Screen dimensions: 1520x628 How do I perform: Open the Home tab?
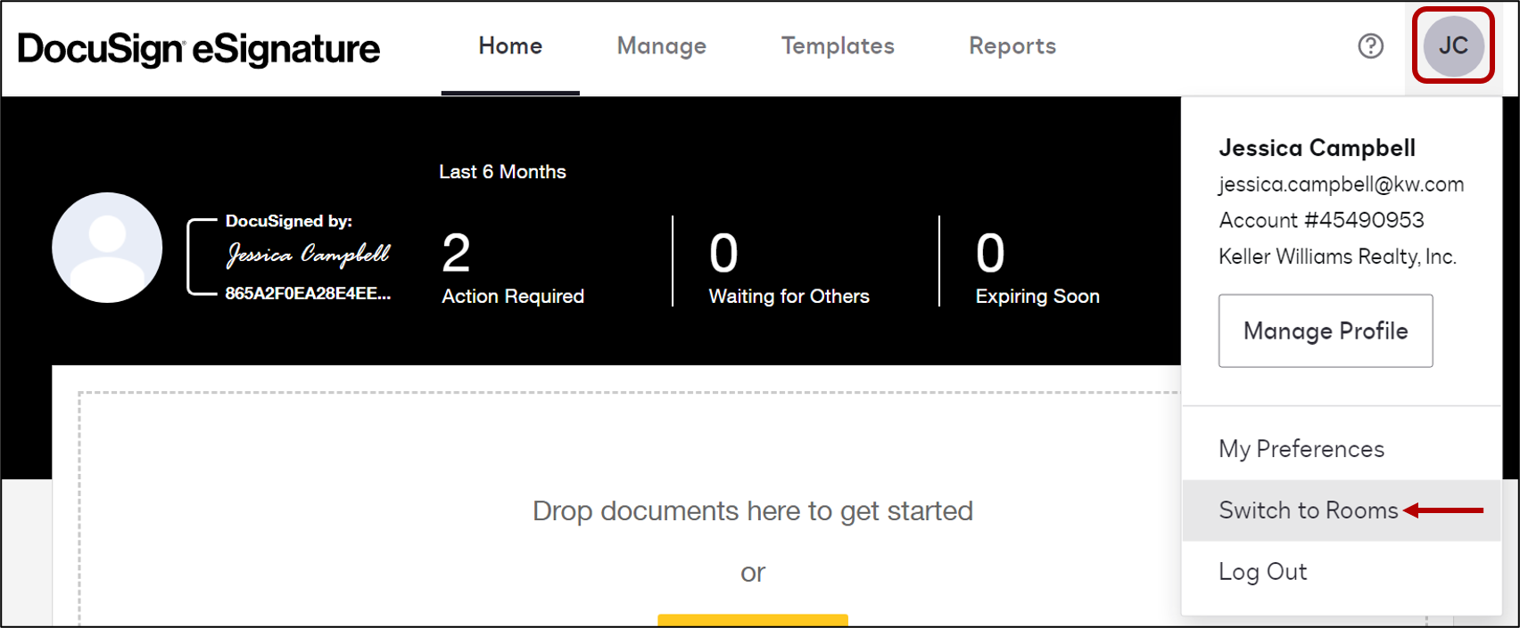point(510,46)
